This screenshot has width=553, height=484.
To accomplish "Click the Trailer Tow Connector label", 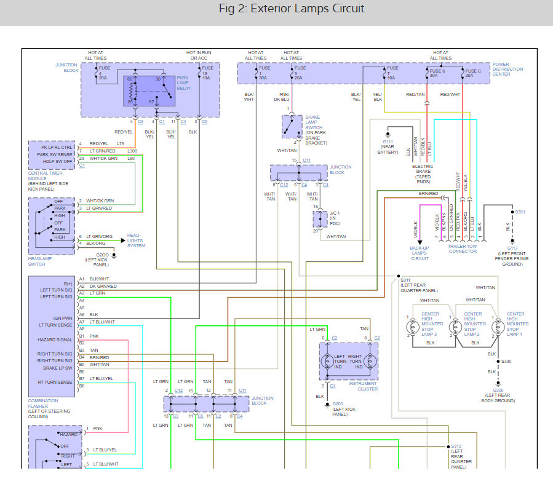I will (x=463, y=249).
